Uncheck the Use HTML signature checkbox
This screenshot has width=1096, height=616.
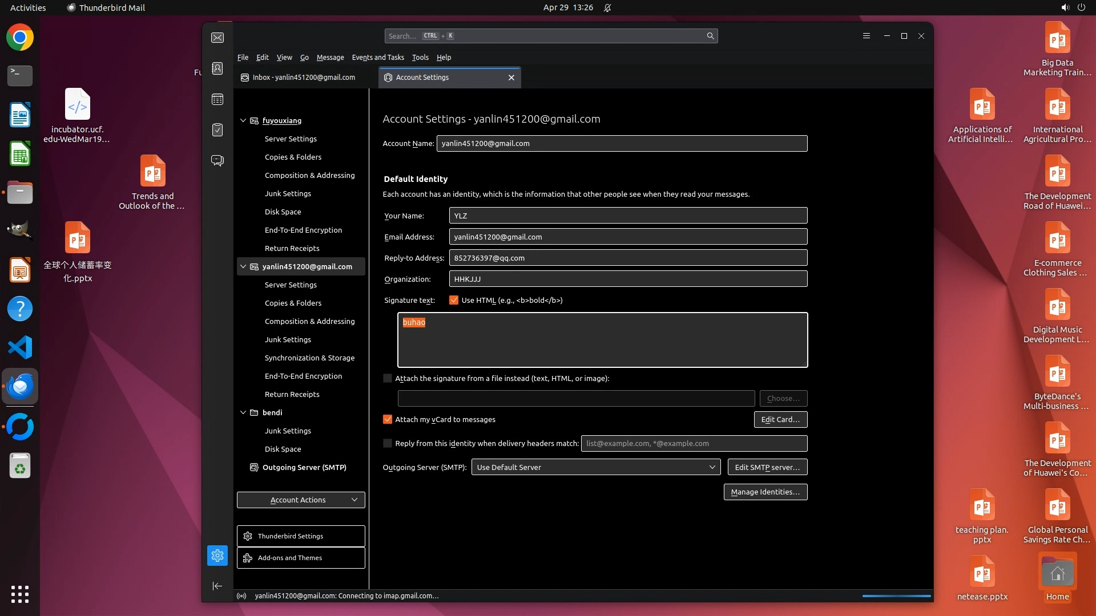454,300
